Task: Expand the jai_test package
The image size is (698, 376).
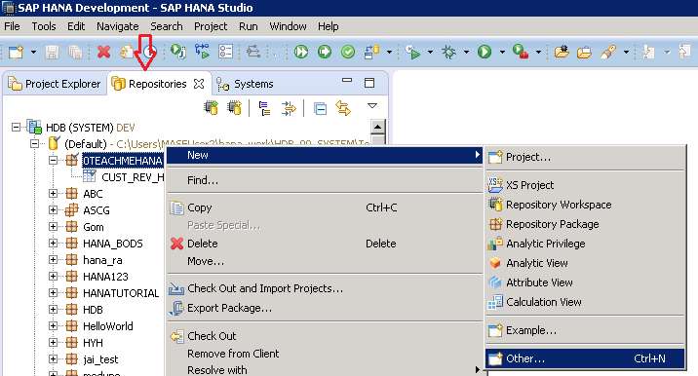Action: coord(53,358)
